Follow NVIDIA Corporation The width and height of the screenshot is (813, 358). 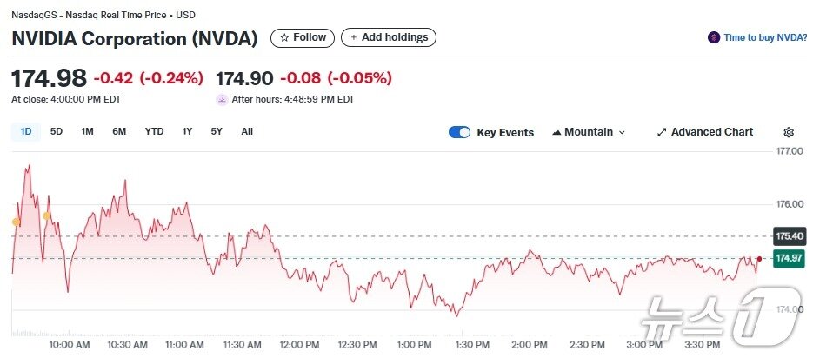(x=303, y=37)
